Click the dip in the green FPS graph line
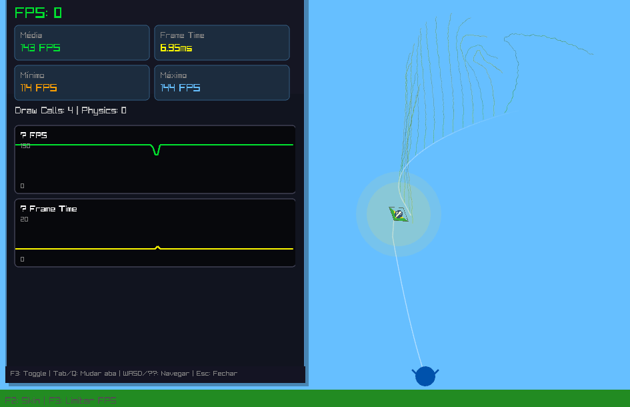This screenshot has width=630, height=407. point(157,151)
